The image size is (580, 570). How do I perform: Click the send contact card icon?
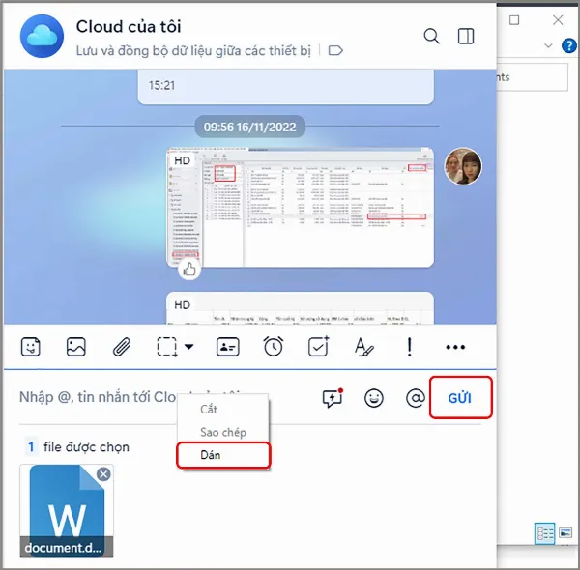click(x=227, y=347)
